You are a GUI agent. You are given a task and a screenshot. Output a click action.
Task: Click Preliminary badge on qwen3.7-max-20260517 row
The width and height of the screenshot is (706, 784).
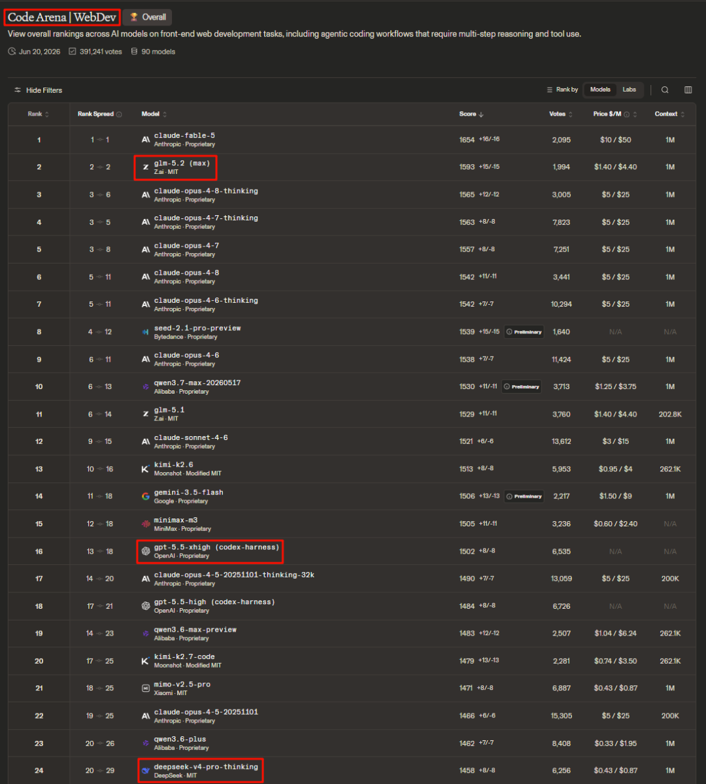[522, 386]
